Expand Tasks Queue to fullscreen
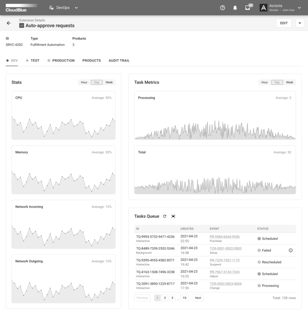The height and width of the screenshot is (312, 308). tap(173, 216)
